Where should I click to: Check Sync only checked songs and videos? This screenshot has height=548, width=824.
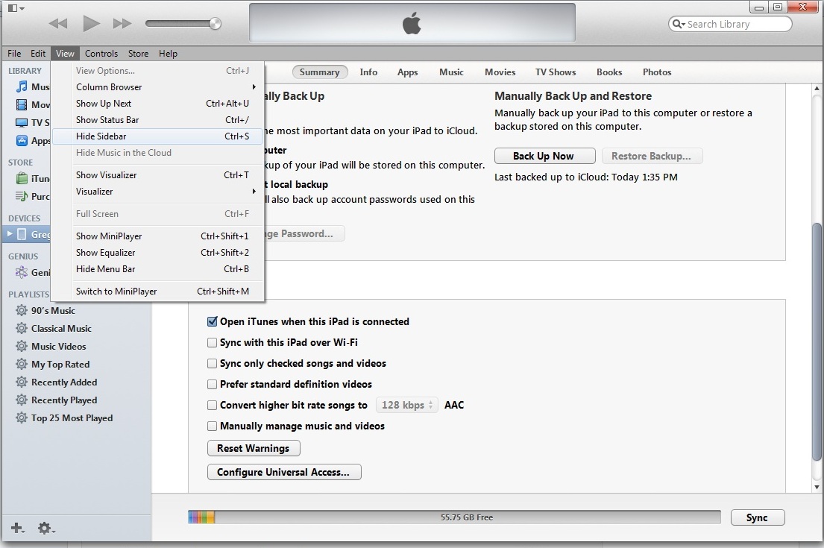tap(213, 364)
